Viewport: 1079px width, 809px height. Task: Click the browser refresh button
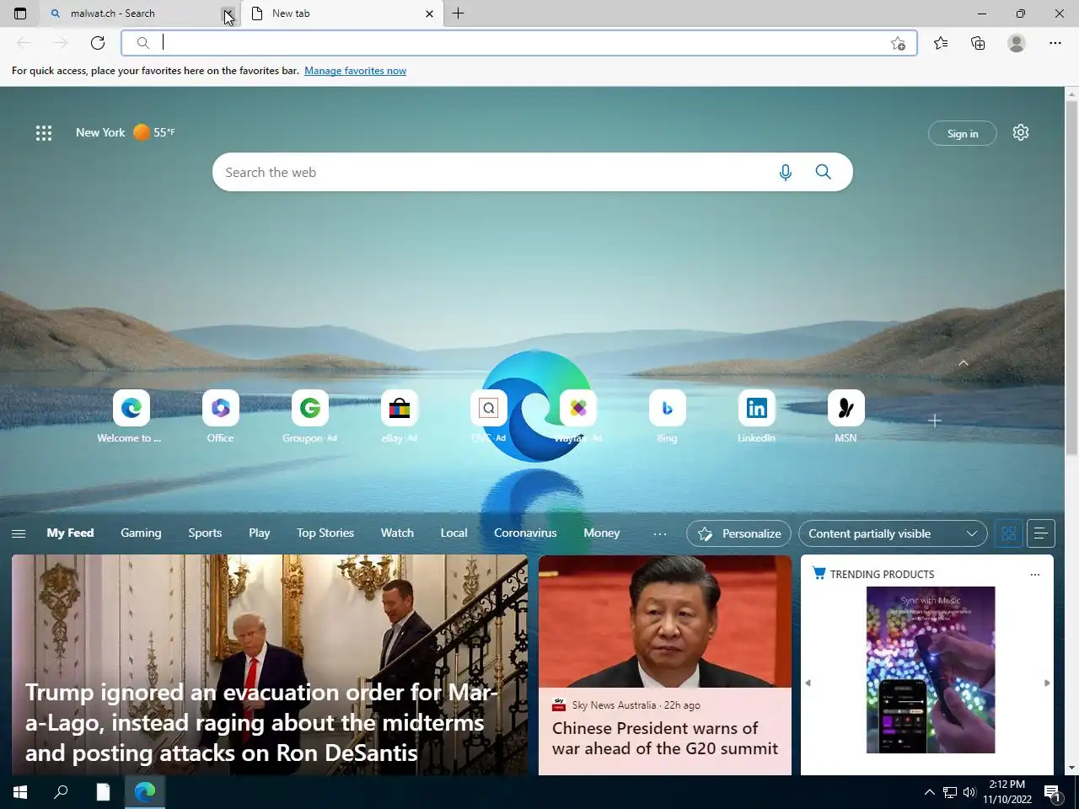pyautogui.click(x=98, y=43)
